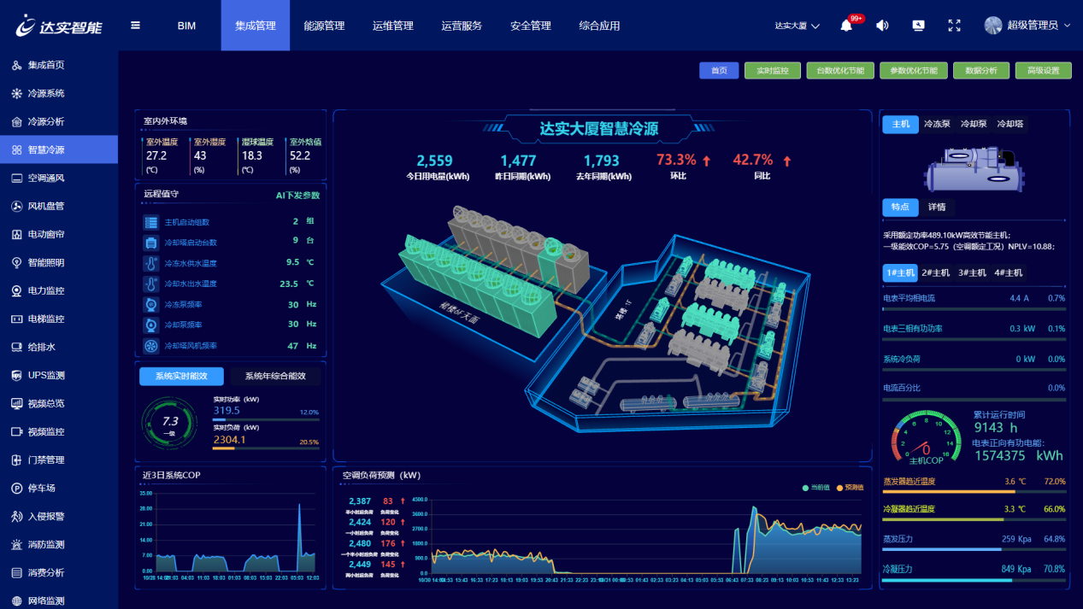This screenshot has width=1083, height=609.
Task: Open 运营服务 top menu
Action: [462, 26]
